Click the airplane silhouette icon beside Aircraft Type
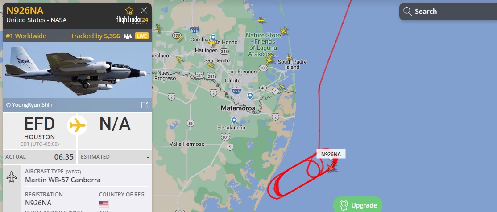 click(12, 177)
